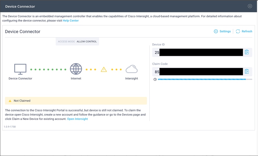Click the Claim Code field
258x156 pixels.
click(x=202, y=71)
